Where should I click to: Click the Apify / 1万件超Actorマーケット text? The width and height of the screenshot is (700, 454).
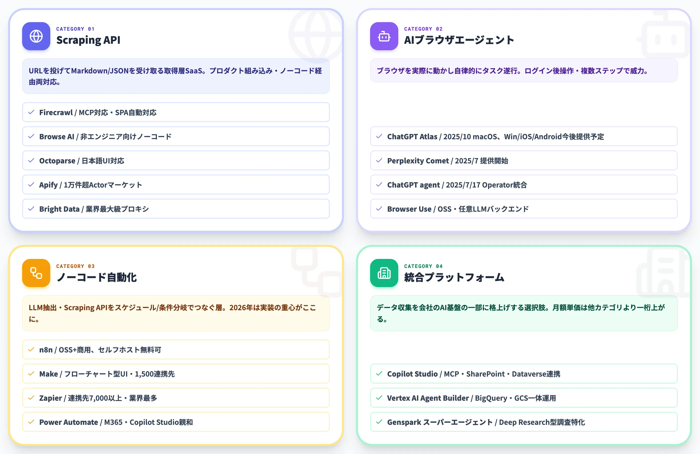[x=91, y=185]
